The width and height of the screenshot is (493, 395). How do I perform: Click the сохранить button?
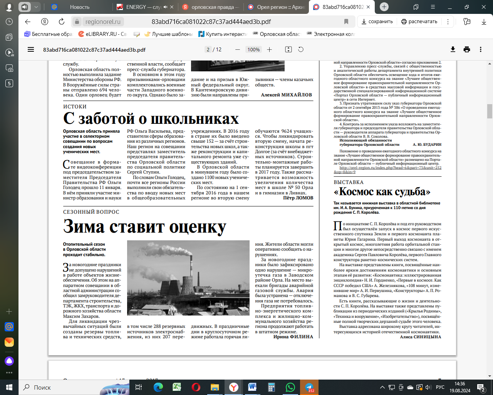tap(377, 22)
